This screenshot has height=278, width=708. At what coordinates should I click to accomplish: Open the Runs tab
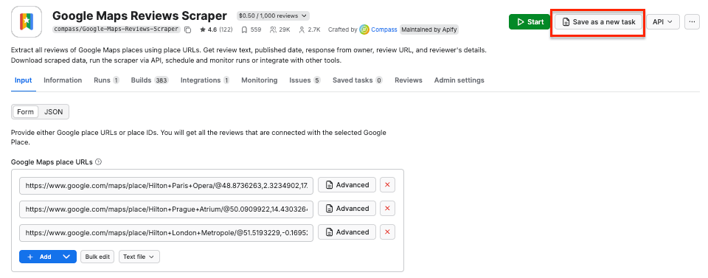pyautogui.click(x=106, y=80)
